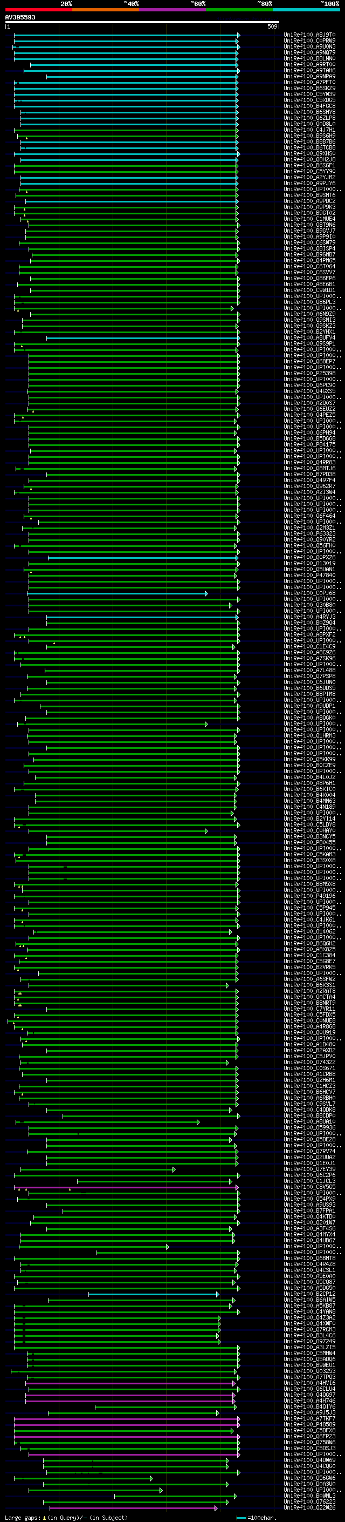Select hit label UniRef100_A9J5J3
This screenshot has height=1522, width=345.
pos(309,1412)
